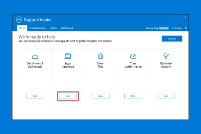201x134 pixels.
Task: Switch to the Home tab
Action: pos(22,28)
